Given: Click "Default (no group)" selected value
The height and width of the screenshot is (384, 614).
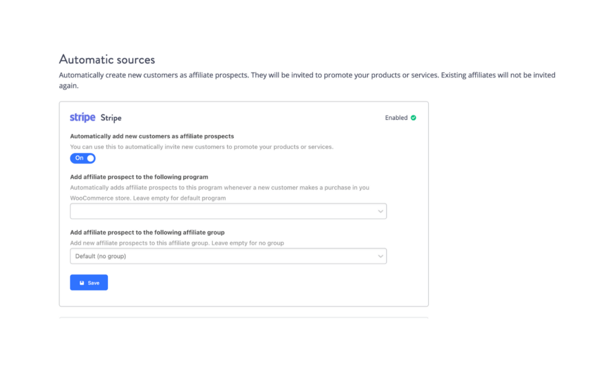Looking at the screenshot, I should click(x=100, y=256).
